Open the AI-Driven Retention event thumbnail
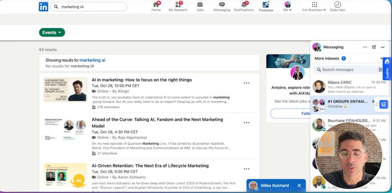392x193 pixels. pyautogui.click(x=65, y=176)
